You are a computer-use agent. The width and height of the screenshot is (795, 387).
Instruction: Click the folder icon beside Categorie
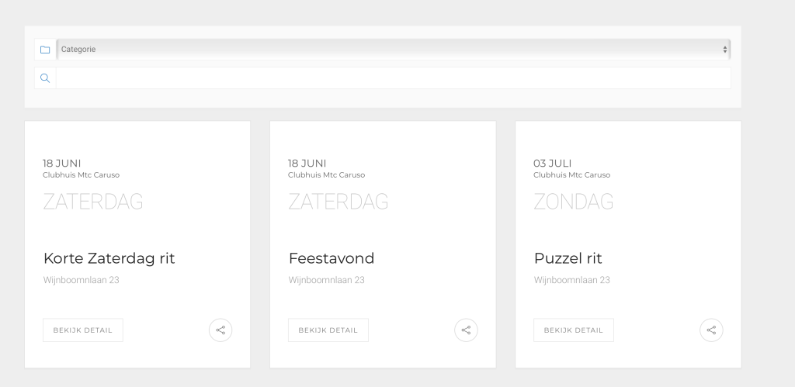(45, 50)
